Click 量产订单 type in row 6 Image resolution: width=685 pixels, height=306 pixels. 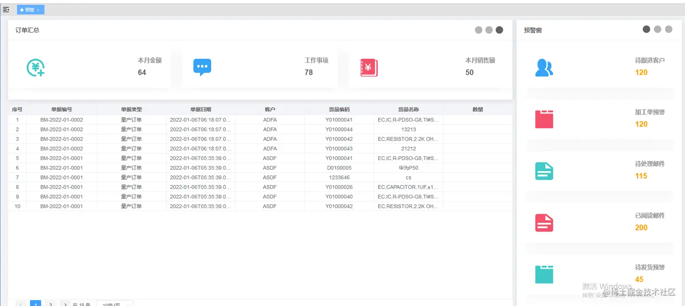click(131, 168)
